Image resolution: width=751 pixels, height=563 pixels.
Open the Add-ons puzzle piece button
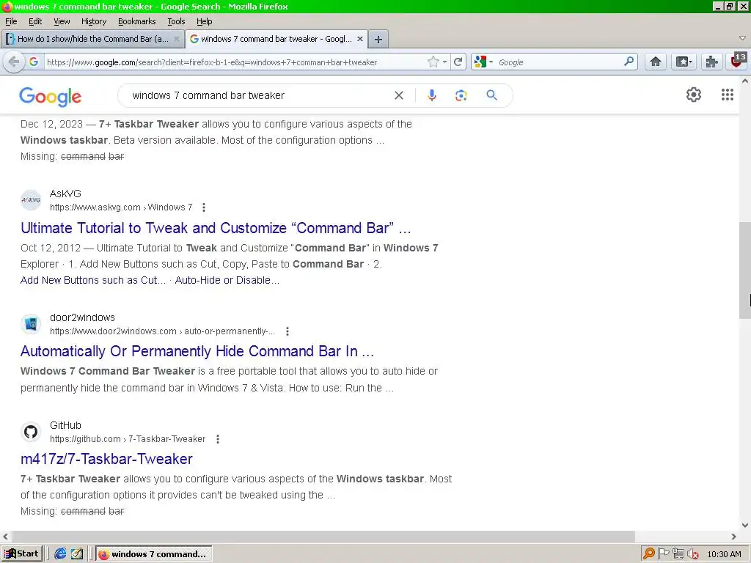[x=711, y=62]
